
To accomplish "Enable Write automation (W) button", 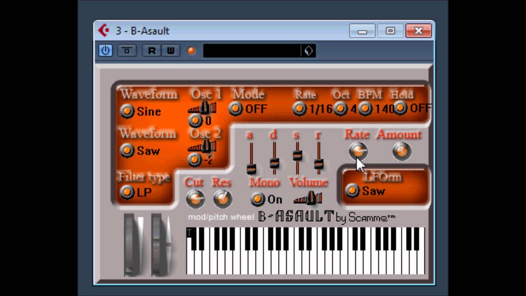I will pos(170,51).
